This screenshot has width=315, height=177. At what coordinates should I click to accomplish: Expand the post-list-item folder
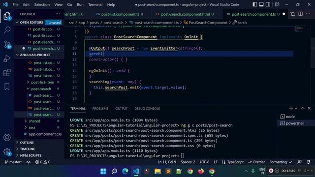point(42,82)
